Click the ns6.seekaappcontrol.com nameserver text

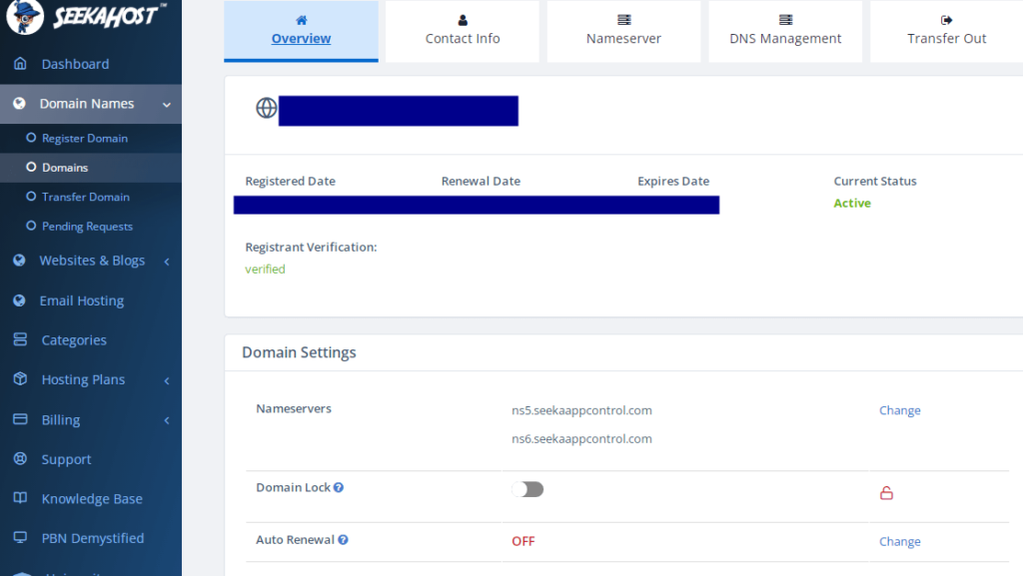581,438
